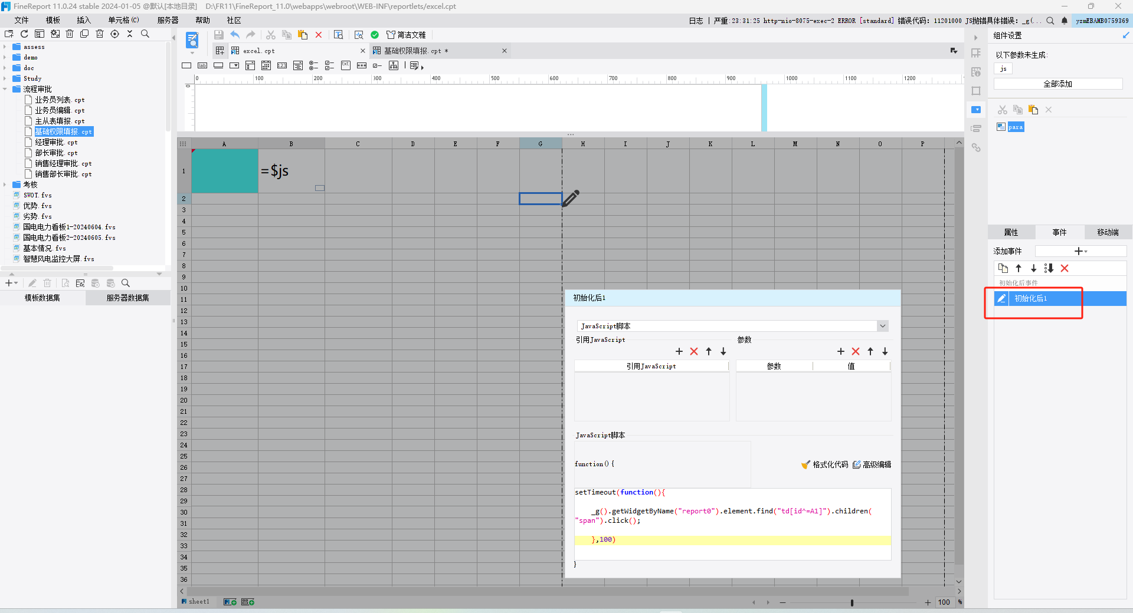Image resolution: width=1133 pixels, height=613 pixels.
Task: Open 经理审批.cpt in the file tree
Action: click(56, 142)
